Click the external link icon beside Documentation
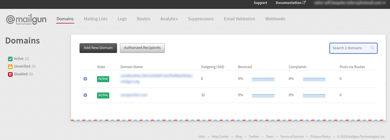The width and height of the screenshot is (390, 140). 304,3
